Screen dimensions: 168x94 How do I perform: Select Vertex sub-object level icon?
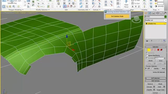149,50
